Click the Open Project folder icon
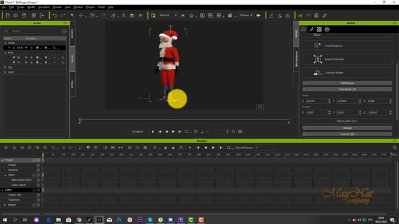This screenshot has height=224, width=399. click(x=16, y=16)
